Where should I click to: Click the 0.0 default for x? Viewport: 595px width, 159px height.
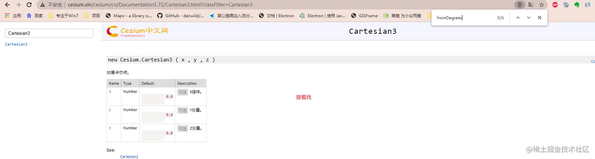(x=169, y=97)
